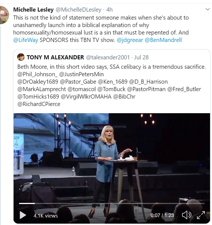
Task: Open the 4h tweet timestamp
Action: click(109, 10)
